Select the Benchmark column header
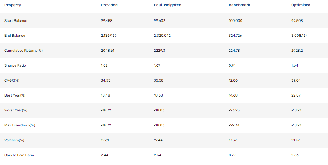Image resolution: width=328 pixels, height=165 pixels. point(239,5)
